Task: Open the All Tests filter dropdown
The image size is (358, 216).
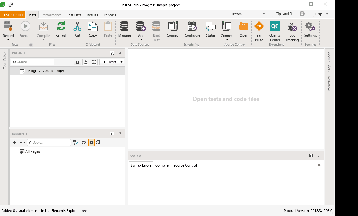Action: point(112,62)
